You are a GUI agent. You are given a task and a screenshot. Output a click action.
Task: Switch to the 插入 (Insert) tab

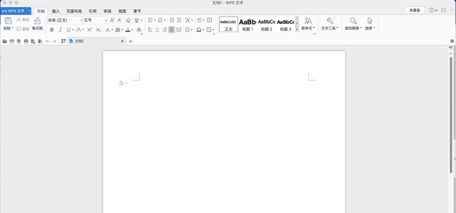pyautogui.click(x=56, y=11)
